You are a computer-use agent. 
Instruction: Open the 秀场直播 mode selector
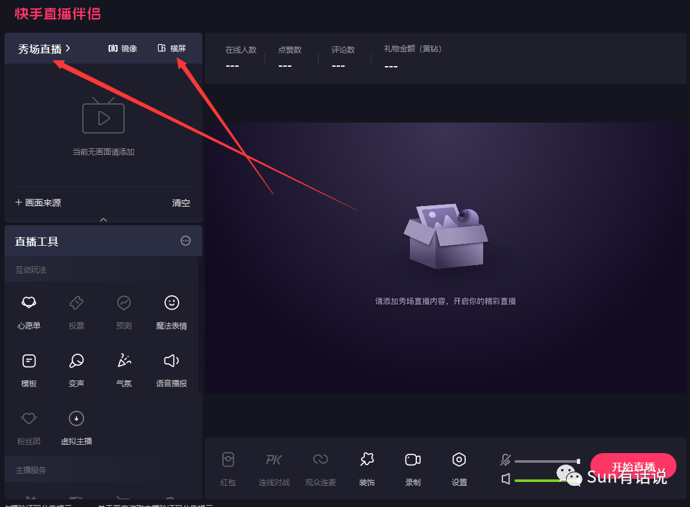44,49
